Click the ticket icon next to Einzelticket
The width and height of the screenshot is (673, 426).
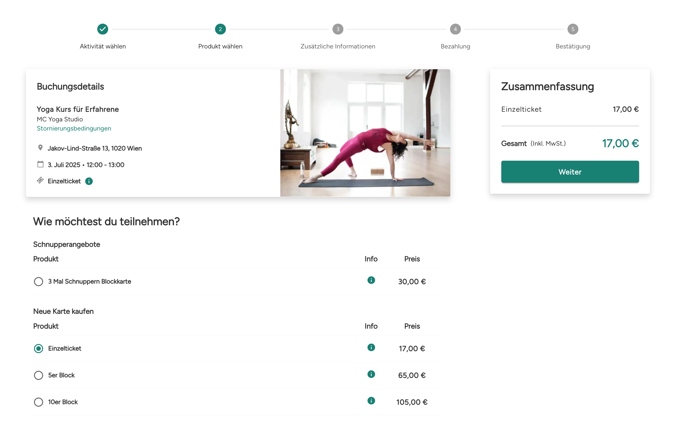[x=40, y=180]
